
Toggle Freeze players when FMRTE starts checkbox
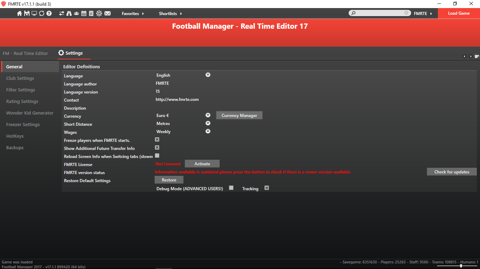click(x=157, y=139)
